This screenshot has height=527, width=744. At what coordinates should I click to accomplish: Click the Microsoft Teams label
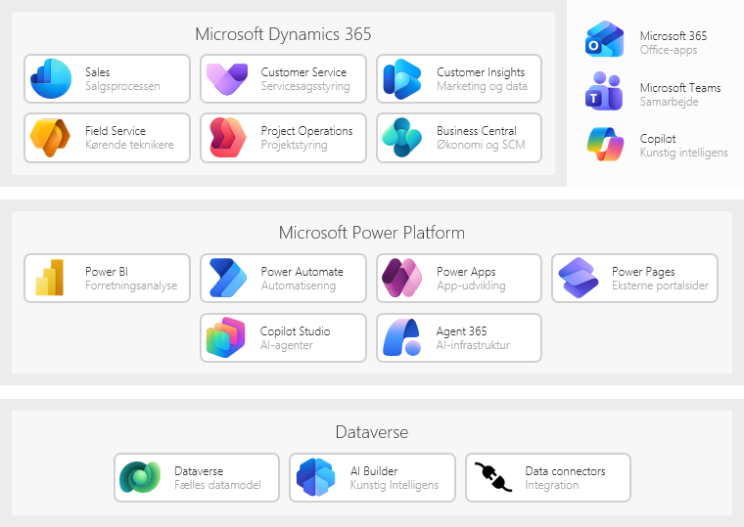coord(680,88)
